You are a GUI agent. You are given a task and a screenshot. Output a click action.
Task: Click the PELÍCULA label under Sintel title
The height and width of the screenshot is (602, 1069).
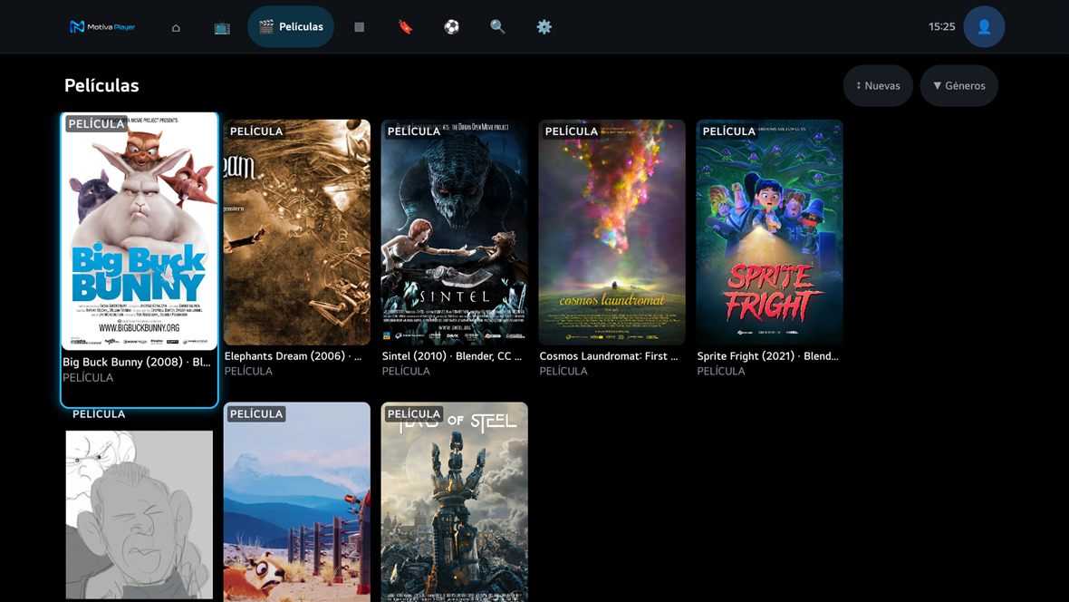point(406,372)
